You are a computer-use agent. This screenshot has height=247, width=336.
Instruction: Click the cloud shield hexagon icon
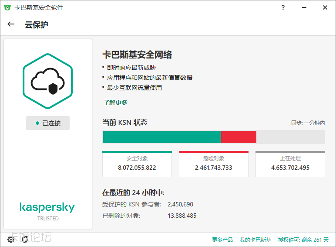point(48,81)
